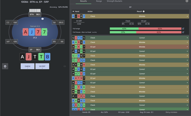The image size is (191, 116).
Task: Click the AJT65 Correct row
Action: pos(130,83)
